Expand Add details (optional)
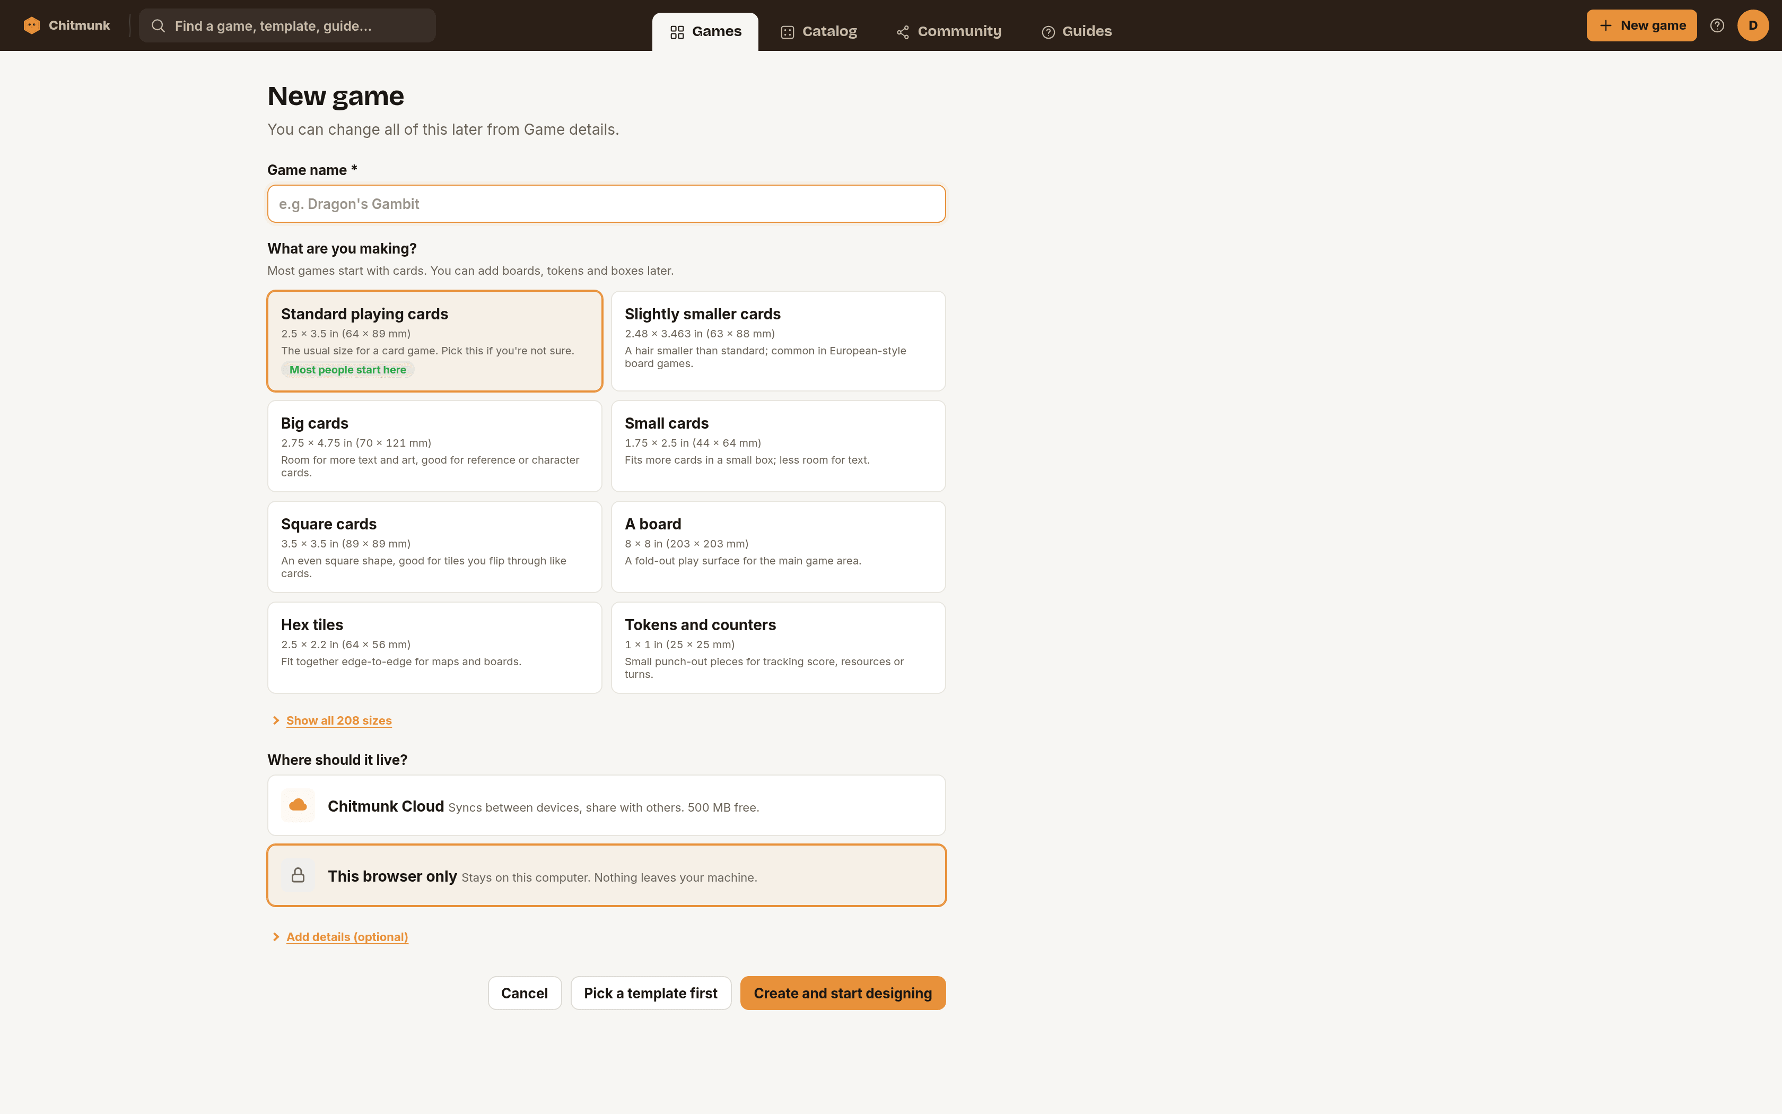1782x1114 pixels. click(x=347, y=937)
